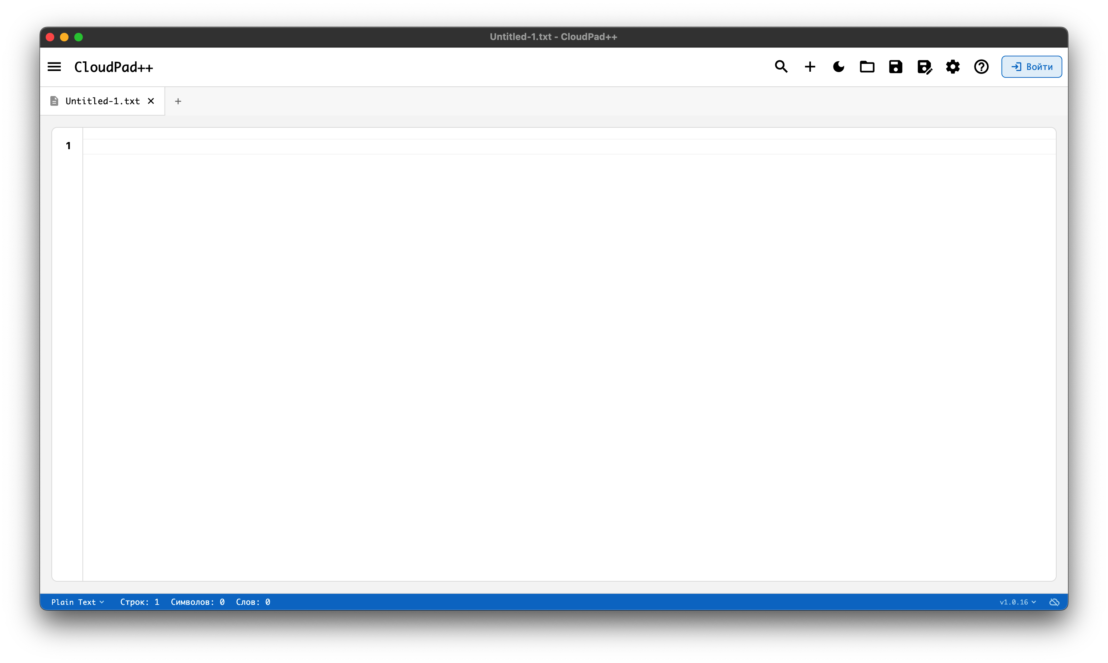
Task: Open help with the question mark icon
Action: [x=981, y=67]
